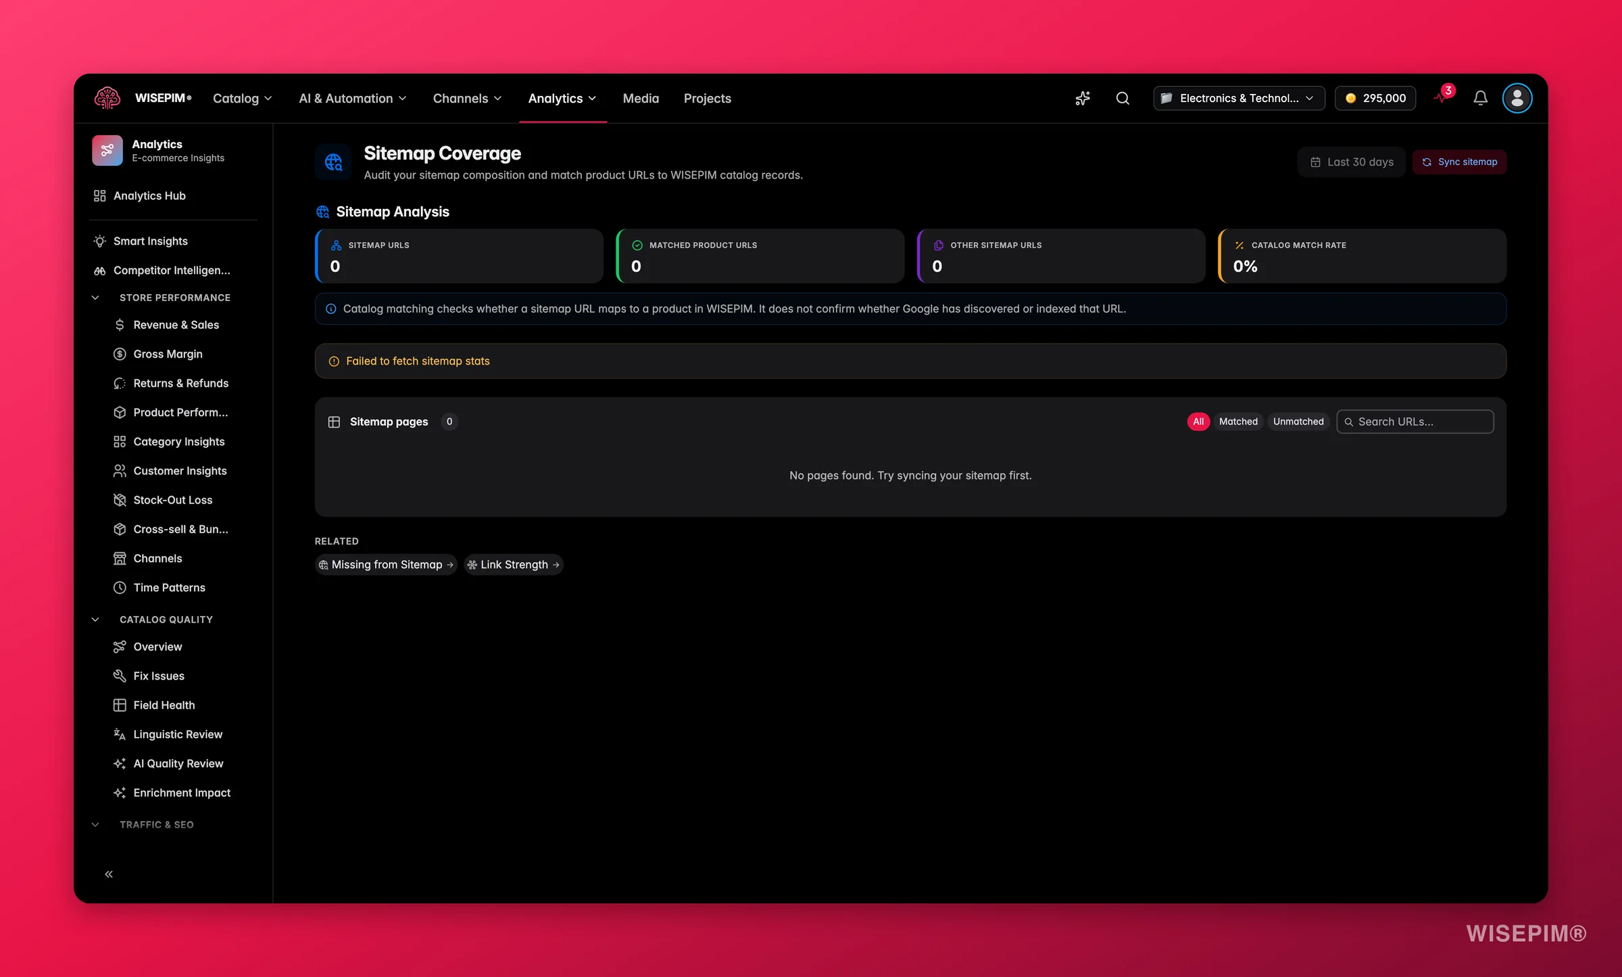Click the Matched Product URLs stat card
This screenshot has height=977, width=1622.
click(760, 256)
